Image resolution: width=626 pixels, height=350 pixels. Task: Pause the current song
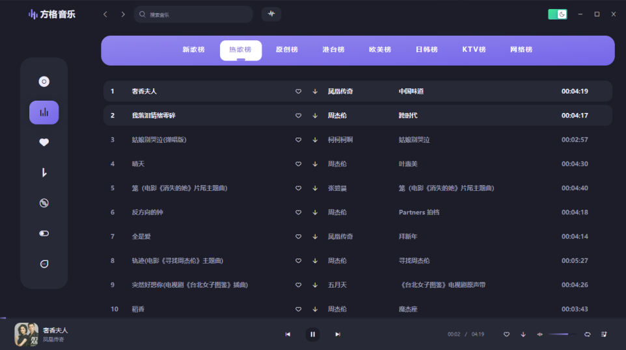point(312,334)
